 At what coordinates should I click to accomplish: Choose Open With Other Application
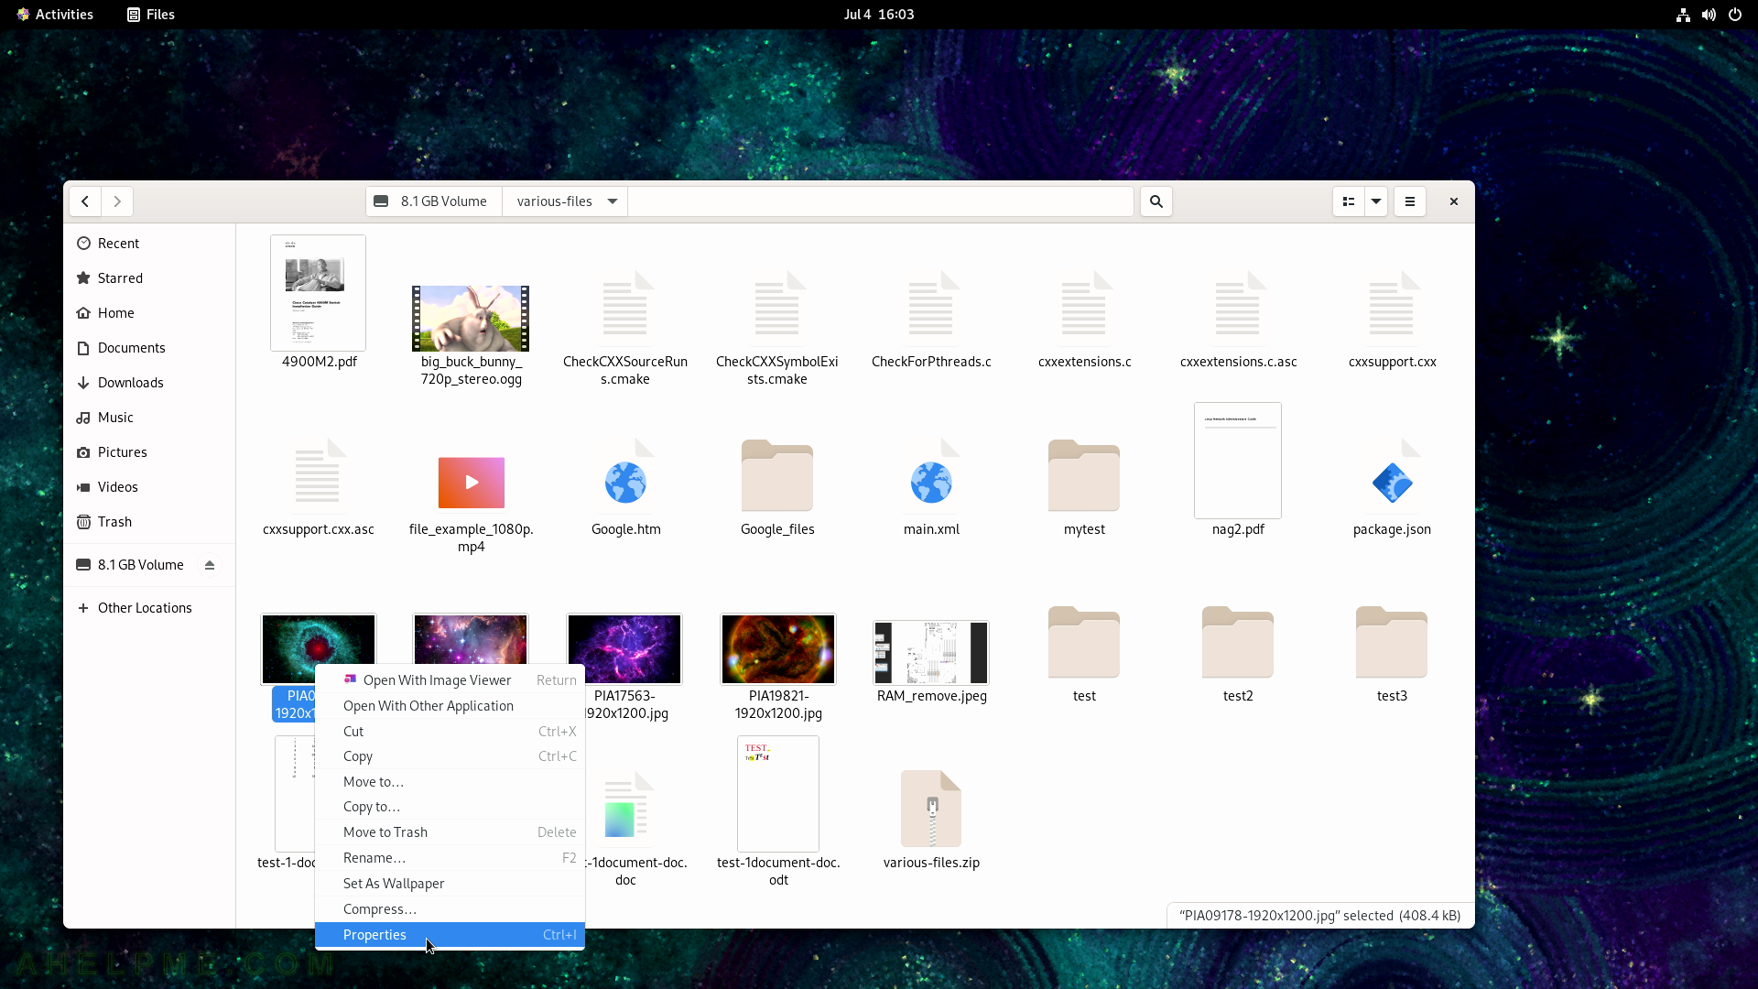coord(450,706)
